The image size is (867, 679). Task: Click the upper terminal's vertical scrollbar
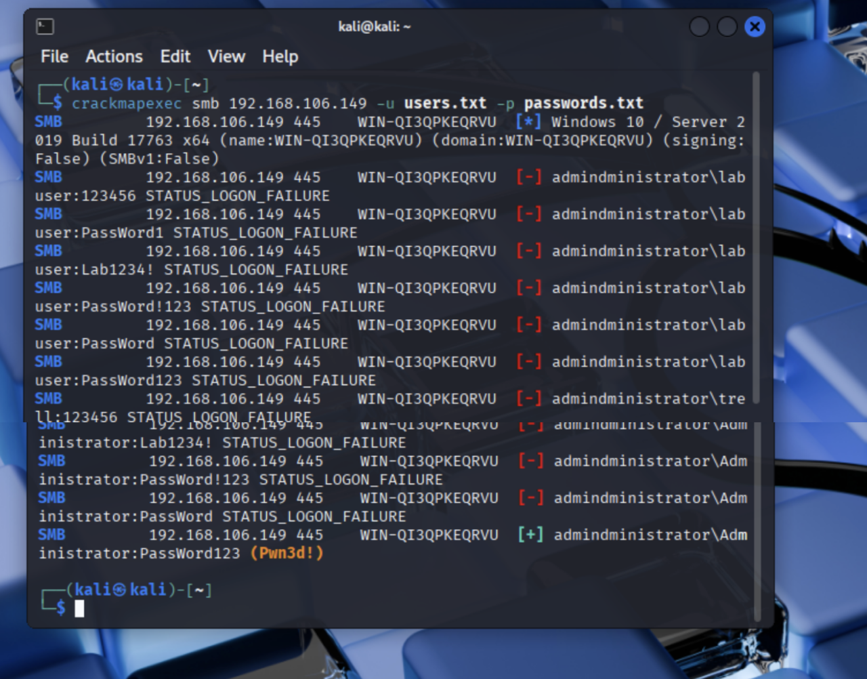[756, 237]
